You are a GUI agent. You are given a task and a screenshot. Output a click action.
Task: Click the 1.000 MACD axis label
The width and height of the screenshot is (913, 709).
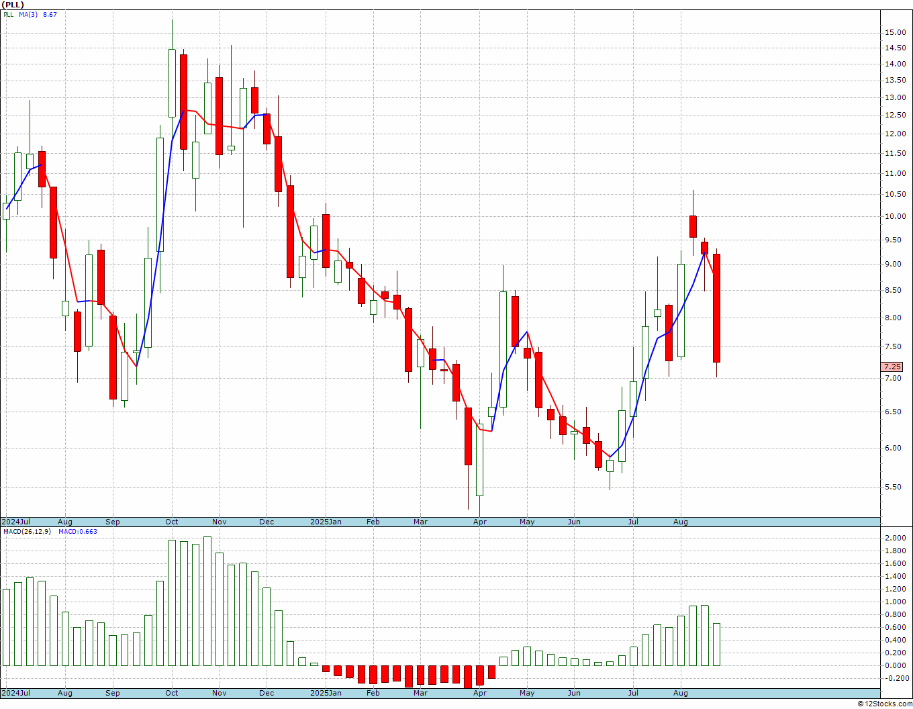pyautogui.click(x=896, y=602)
